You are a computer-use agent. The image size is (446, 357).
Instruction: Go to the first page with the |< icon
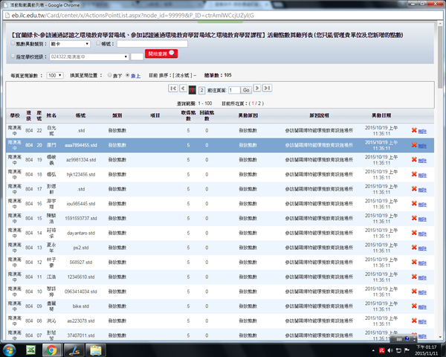tap(173, 89)
